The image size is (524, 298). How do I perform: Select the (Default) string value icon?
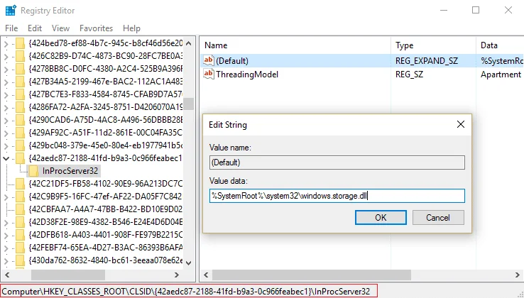tap(209, 61)
